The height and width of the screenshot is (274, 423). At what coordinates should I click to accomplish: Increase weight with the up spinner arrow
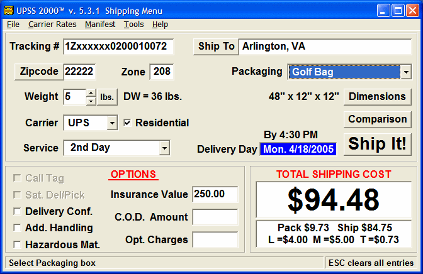coord(91,93)
